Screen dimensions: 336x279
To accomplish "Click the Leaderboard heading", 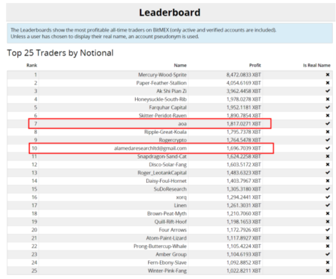I will 170,12.
